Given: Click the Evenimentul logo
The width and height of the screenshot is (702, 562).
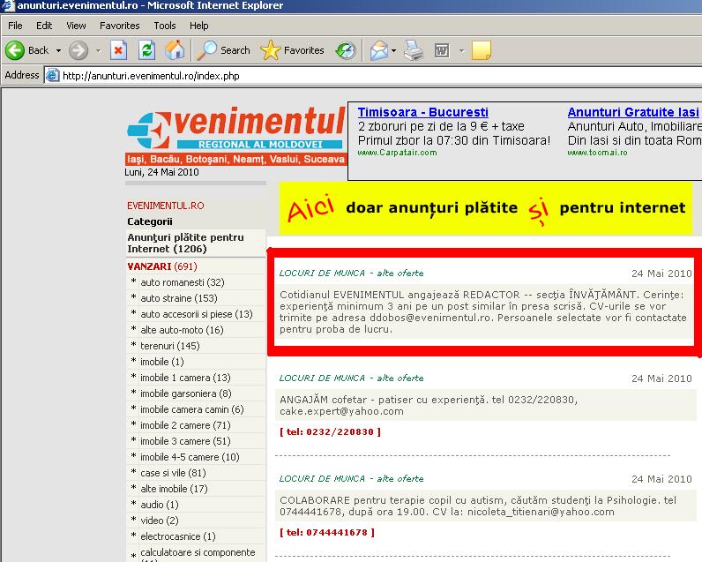Looking at the screenshot, I should click(236, 136).
